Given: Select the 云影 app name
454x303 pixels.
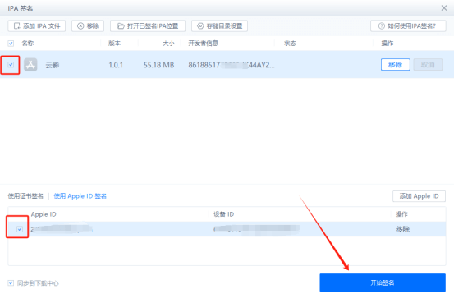Looking at the screenshot, I should (x=53, y=65).
